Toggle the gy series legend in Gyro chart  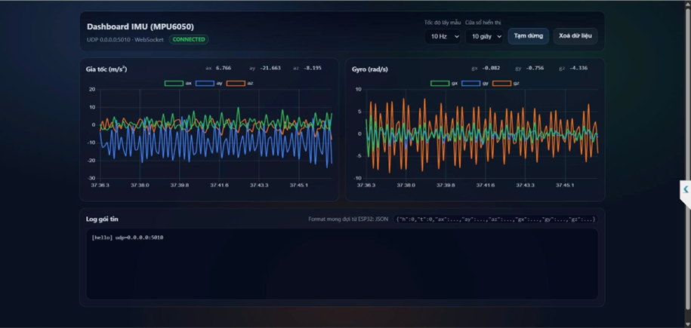pyautogui.click(x=475, y=83)
